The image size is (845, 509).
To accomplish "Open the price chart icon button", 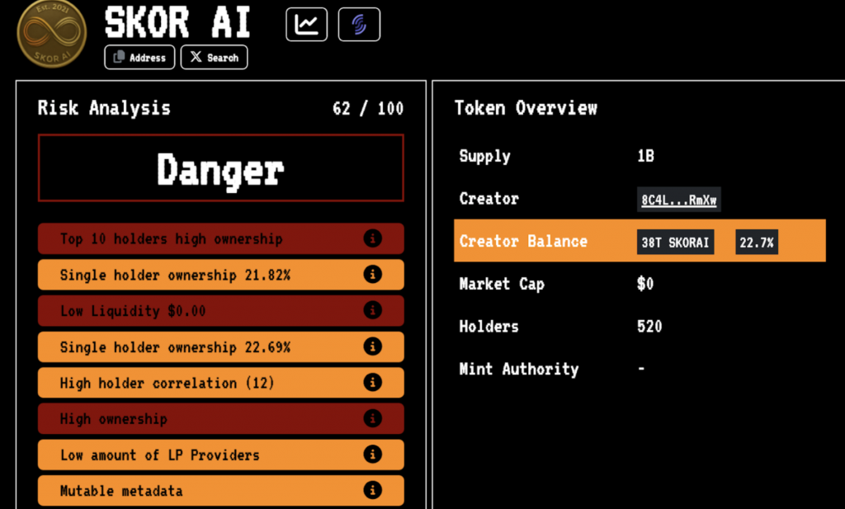I will pos(307,24).
